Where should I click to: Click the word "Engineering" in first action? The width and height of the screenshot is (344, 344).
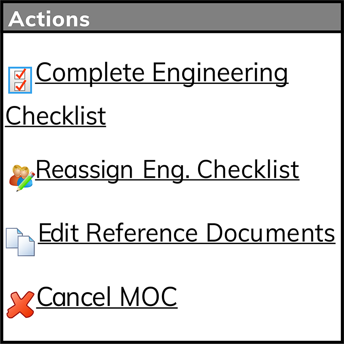(220, 73)
